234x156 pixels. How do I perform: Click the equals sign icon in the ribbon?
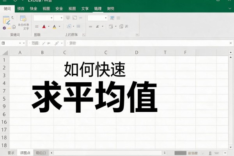pos(90,27)
